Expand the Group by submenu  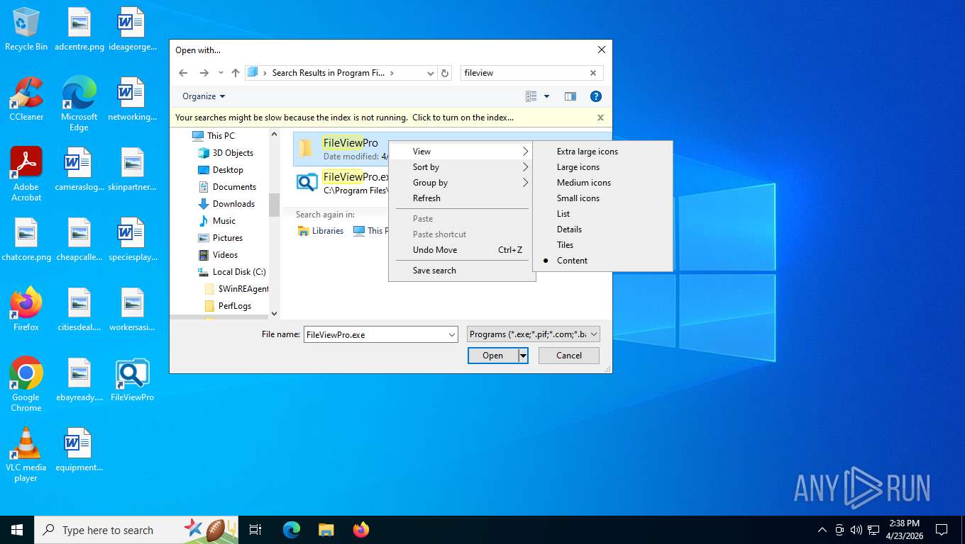tap(462, 183)
